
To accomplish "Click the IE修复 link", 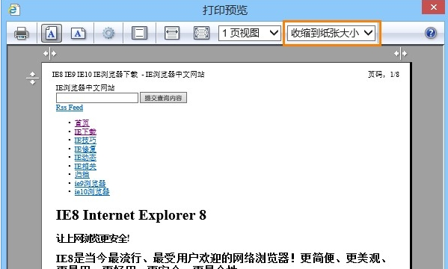I will [85, 149].
